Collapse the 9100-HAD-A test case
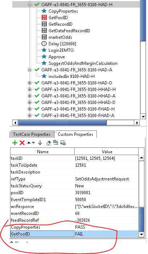148x254 pixels. coord(29,70)
